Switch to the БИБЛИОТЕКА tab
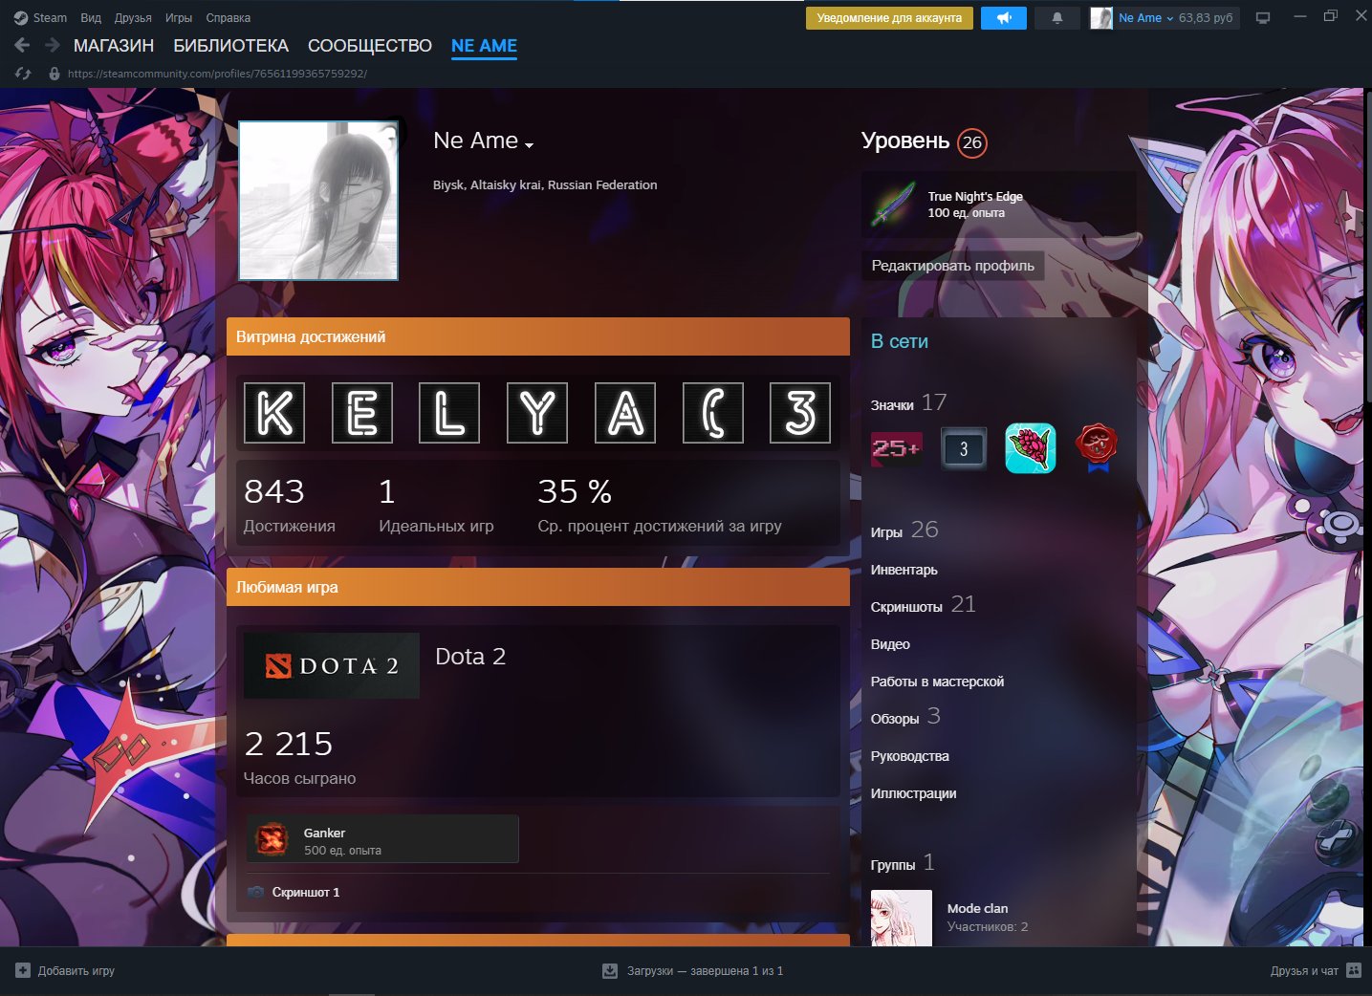The height and width of the screenshot is (996, 1372). 230,46
